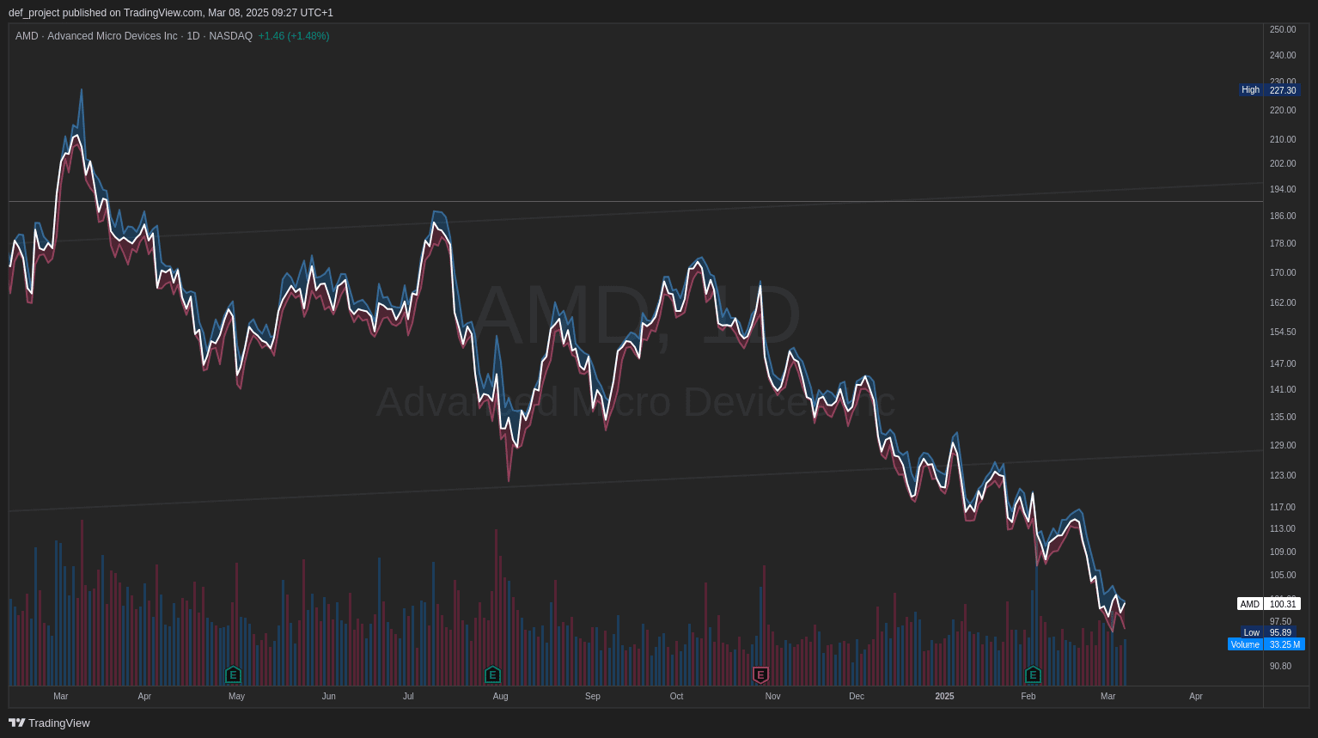Select the AMD 100.31 last price label

click(x=1269, y=604)
